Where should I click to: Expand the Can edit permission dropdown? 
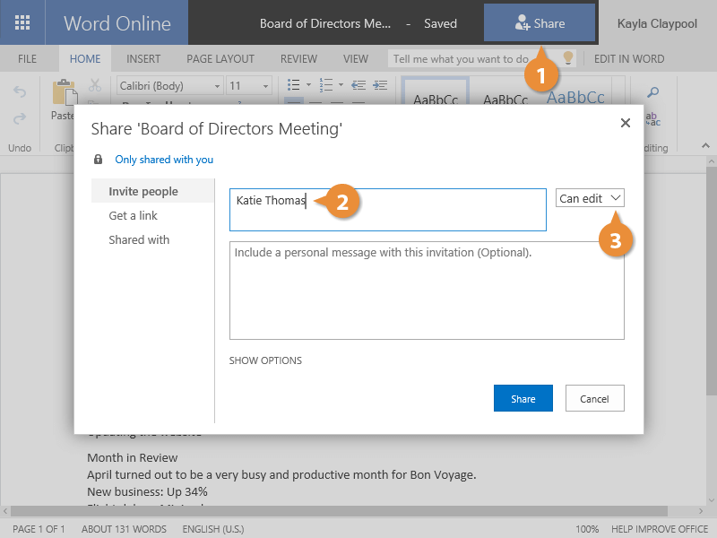(x=590, y=198)
